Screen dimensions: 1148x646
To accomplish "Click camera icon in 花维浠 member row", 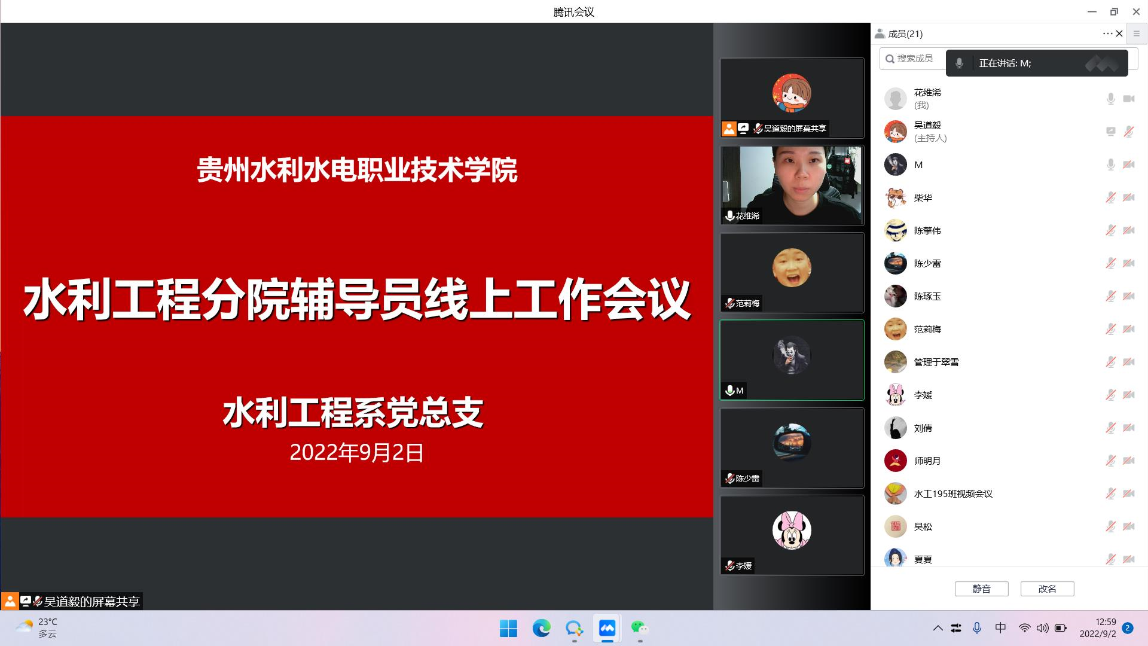I will tap(1129, 99).
